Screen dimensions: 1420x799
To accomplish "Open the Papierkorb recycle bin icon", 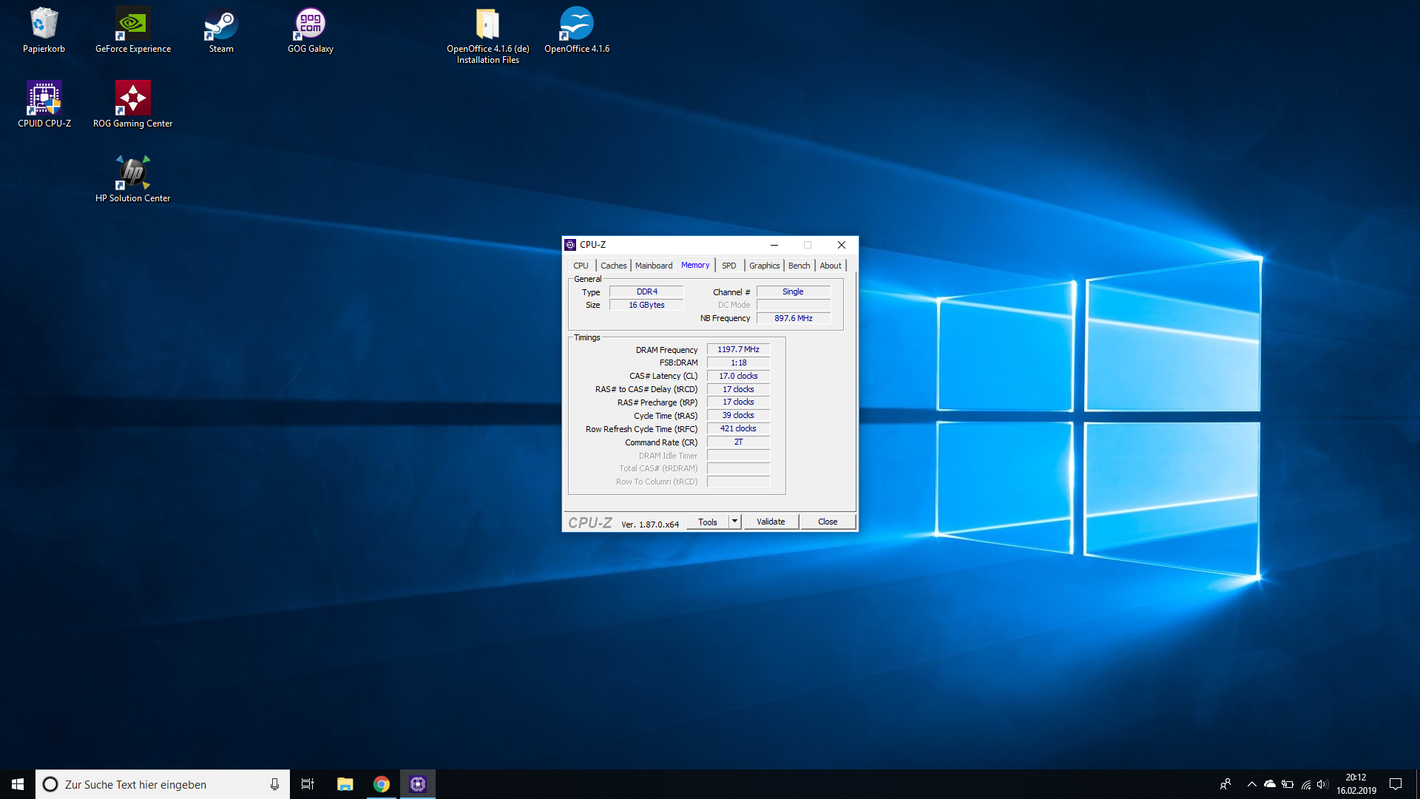I will [44, 30].
